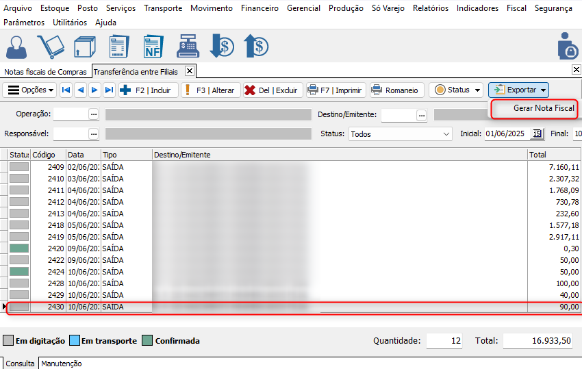The height and width of the screenshot is (369, 582).
Task: Open the Financeiro menu
Action: pyautogui.click(x=260, y=8)
